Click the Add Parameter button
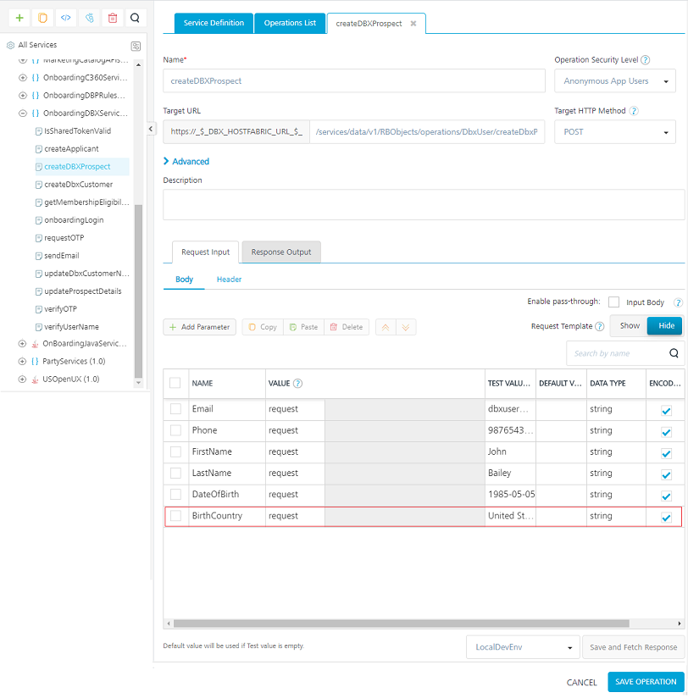The height and width of the screenshot is (698, 688). (x=199, y=327)
